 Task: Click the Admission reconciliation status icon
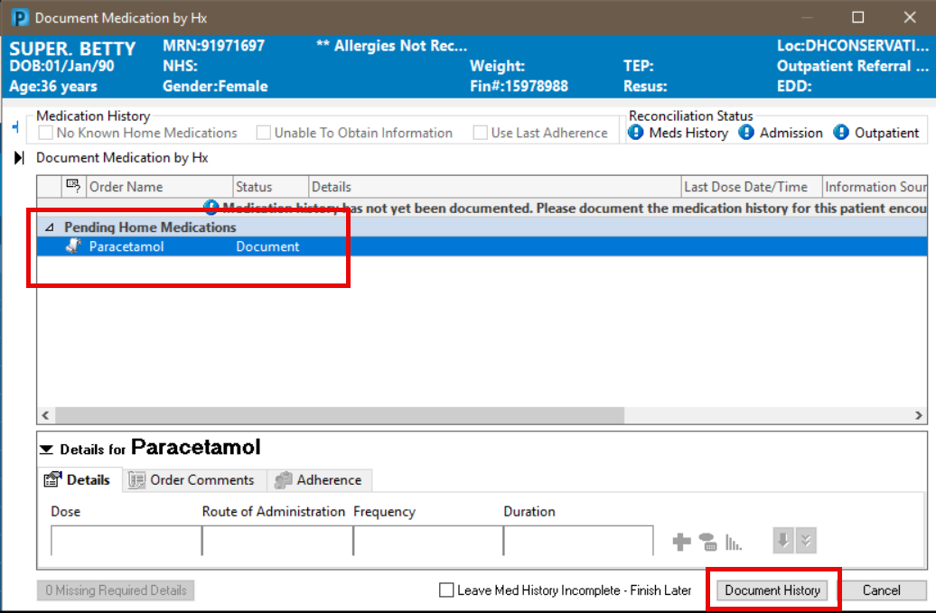coord(746,133)
